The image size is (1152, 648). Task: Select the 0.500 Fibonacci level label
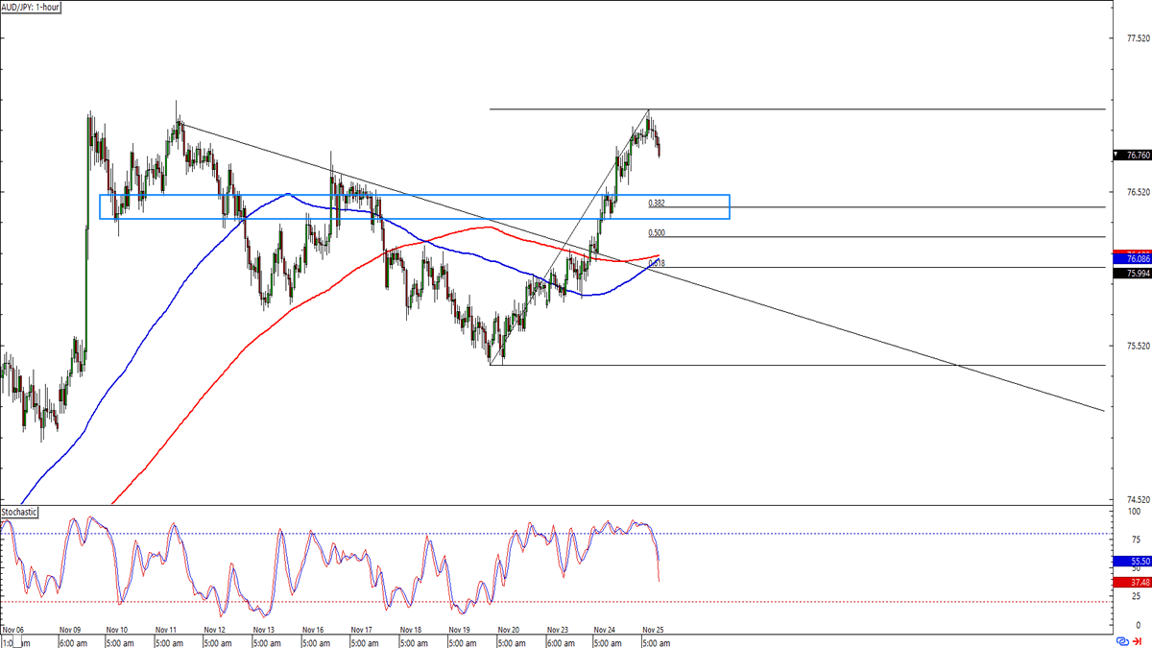pos(657,232)
